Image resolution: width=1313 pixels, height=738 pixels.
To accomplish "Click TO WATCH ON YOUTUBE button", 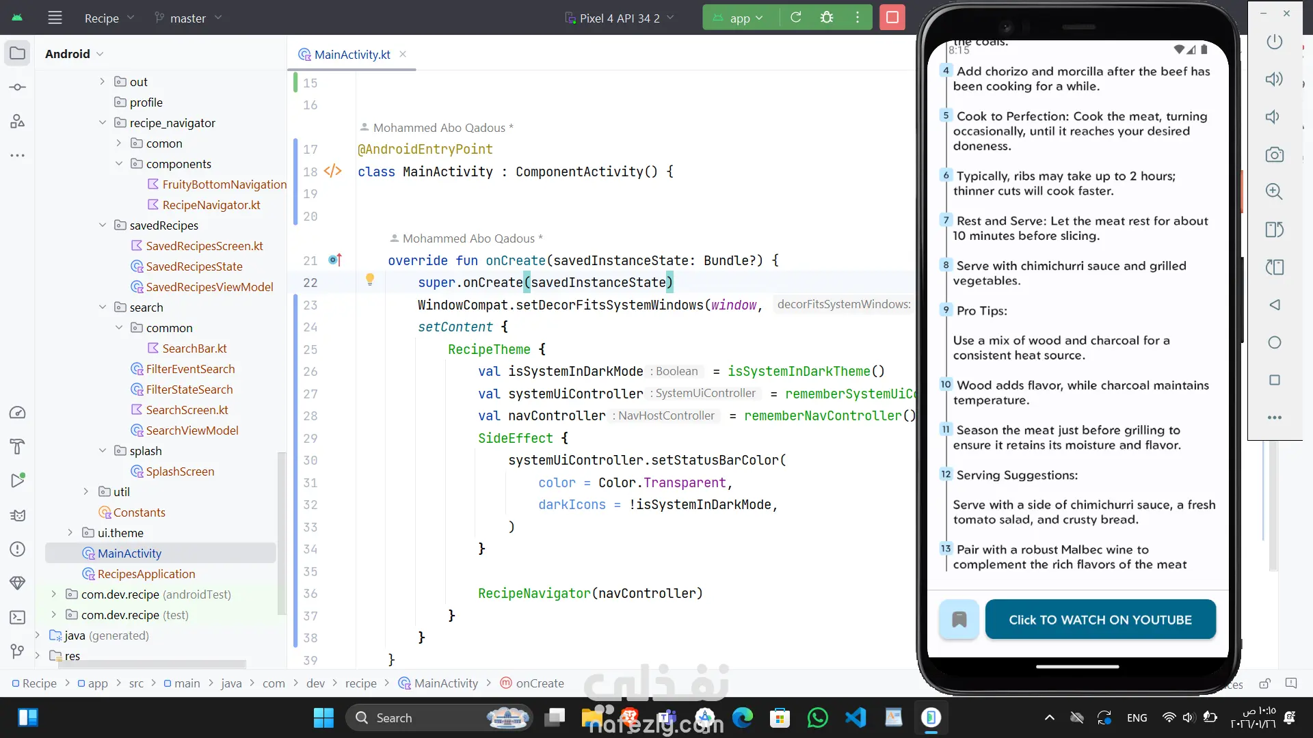I will pyautogui.click(x=1100, y=620).
